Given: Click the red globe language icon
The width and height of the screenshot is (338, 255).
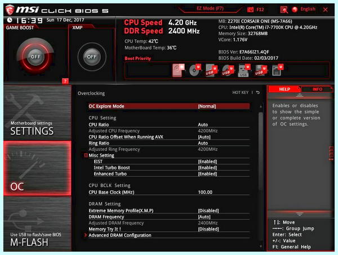Looking at the screenshot, I should (295, 10).
